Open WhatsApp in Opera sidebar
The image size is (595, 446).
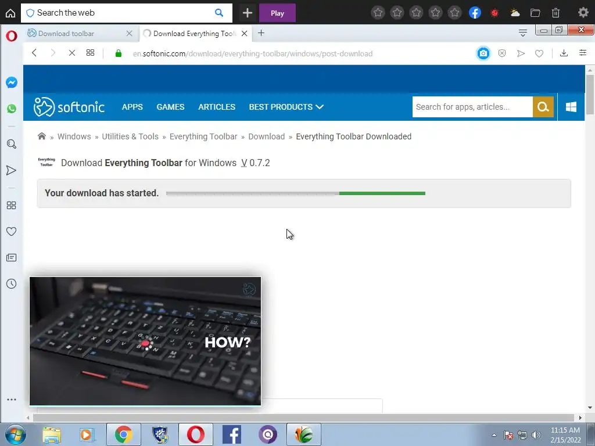pyautogui.click(x=12, y=109)
